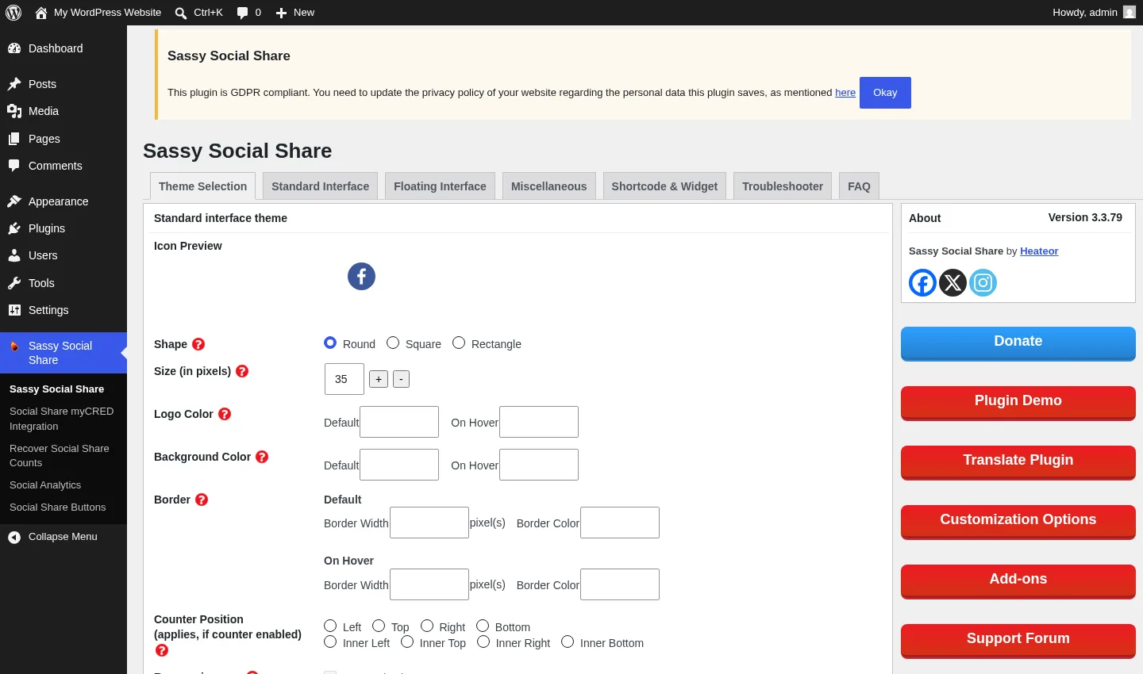Open help tooltip next to Background Color
The height and width of the screenshot is (674, 1143).
262,457
